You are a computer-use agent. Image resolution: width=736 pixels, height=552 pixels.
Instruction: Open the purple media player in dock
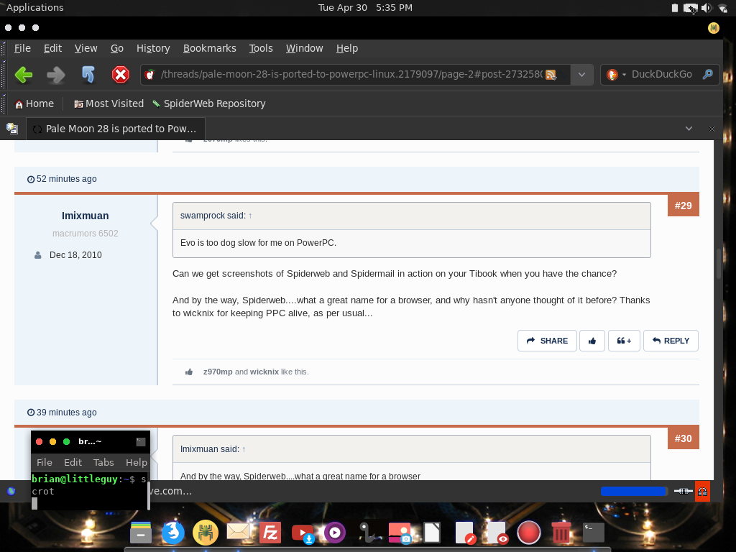335,533
